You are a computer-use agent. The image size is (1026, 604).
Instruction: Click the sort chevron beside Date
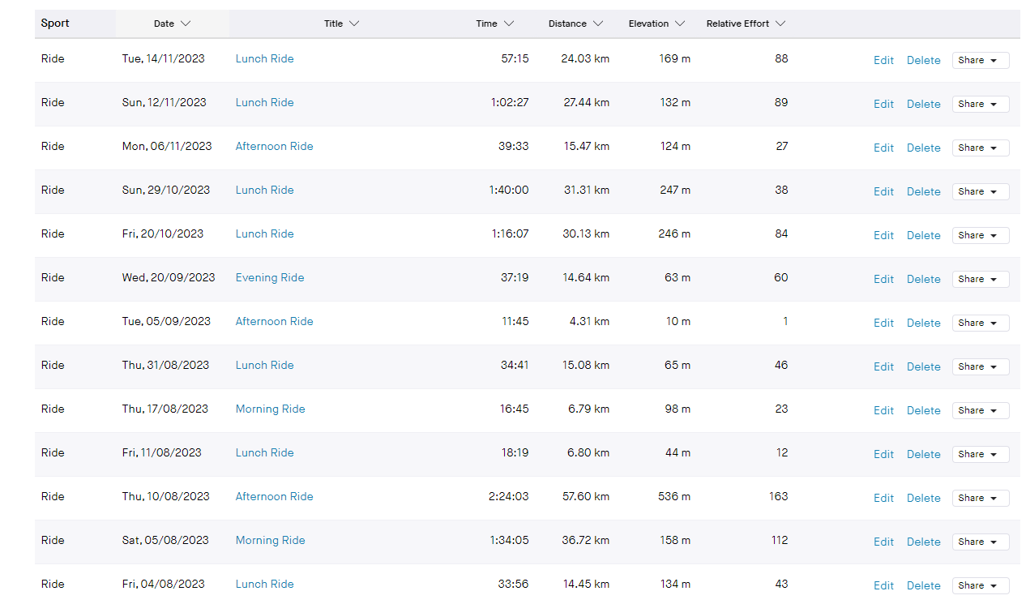[186, 24]
